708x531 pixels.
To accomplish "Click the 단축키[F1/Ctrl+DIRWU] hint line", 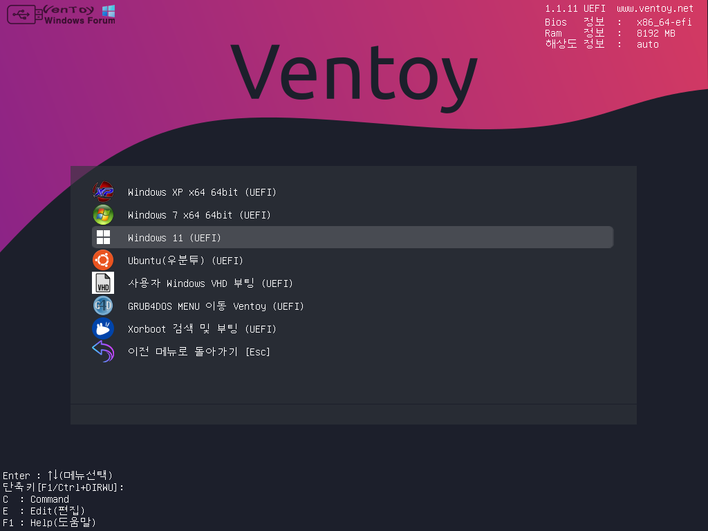I will 63,487.
